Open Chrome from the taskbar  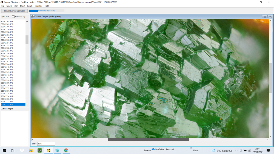tap(66, 150)
